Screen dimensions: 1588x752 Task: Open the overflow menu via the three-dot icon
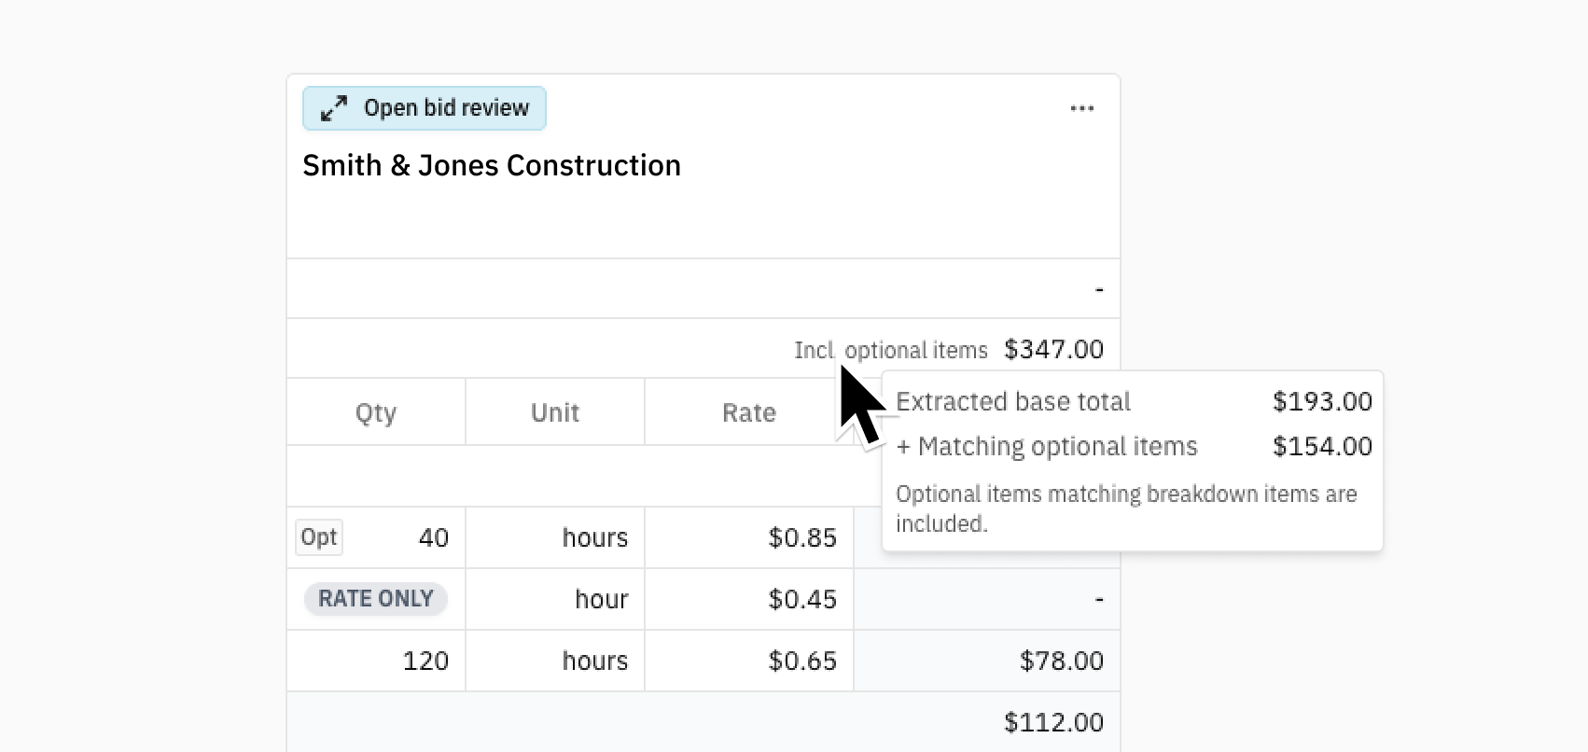click(1081, 108)
